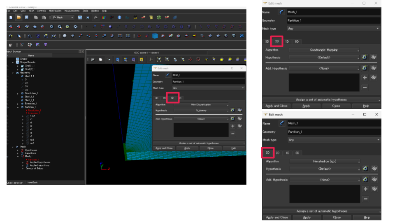The height and width of the screenshot is (222, 395).
Task: Open the Hexahedron (i,j,k) algorithm dropdown
Action: tap(325, 162)
